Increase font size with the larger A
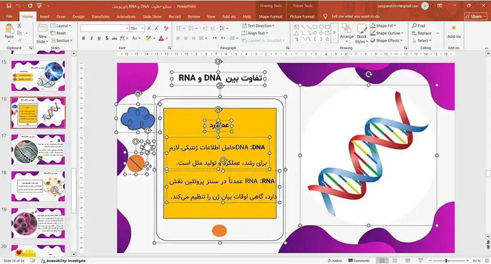491x264 pixels. [x=149, y=28]
